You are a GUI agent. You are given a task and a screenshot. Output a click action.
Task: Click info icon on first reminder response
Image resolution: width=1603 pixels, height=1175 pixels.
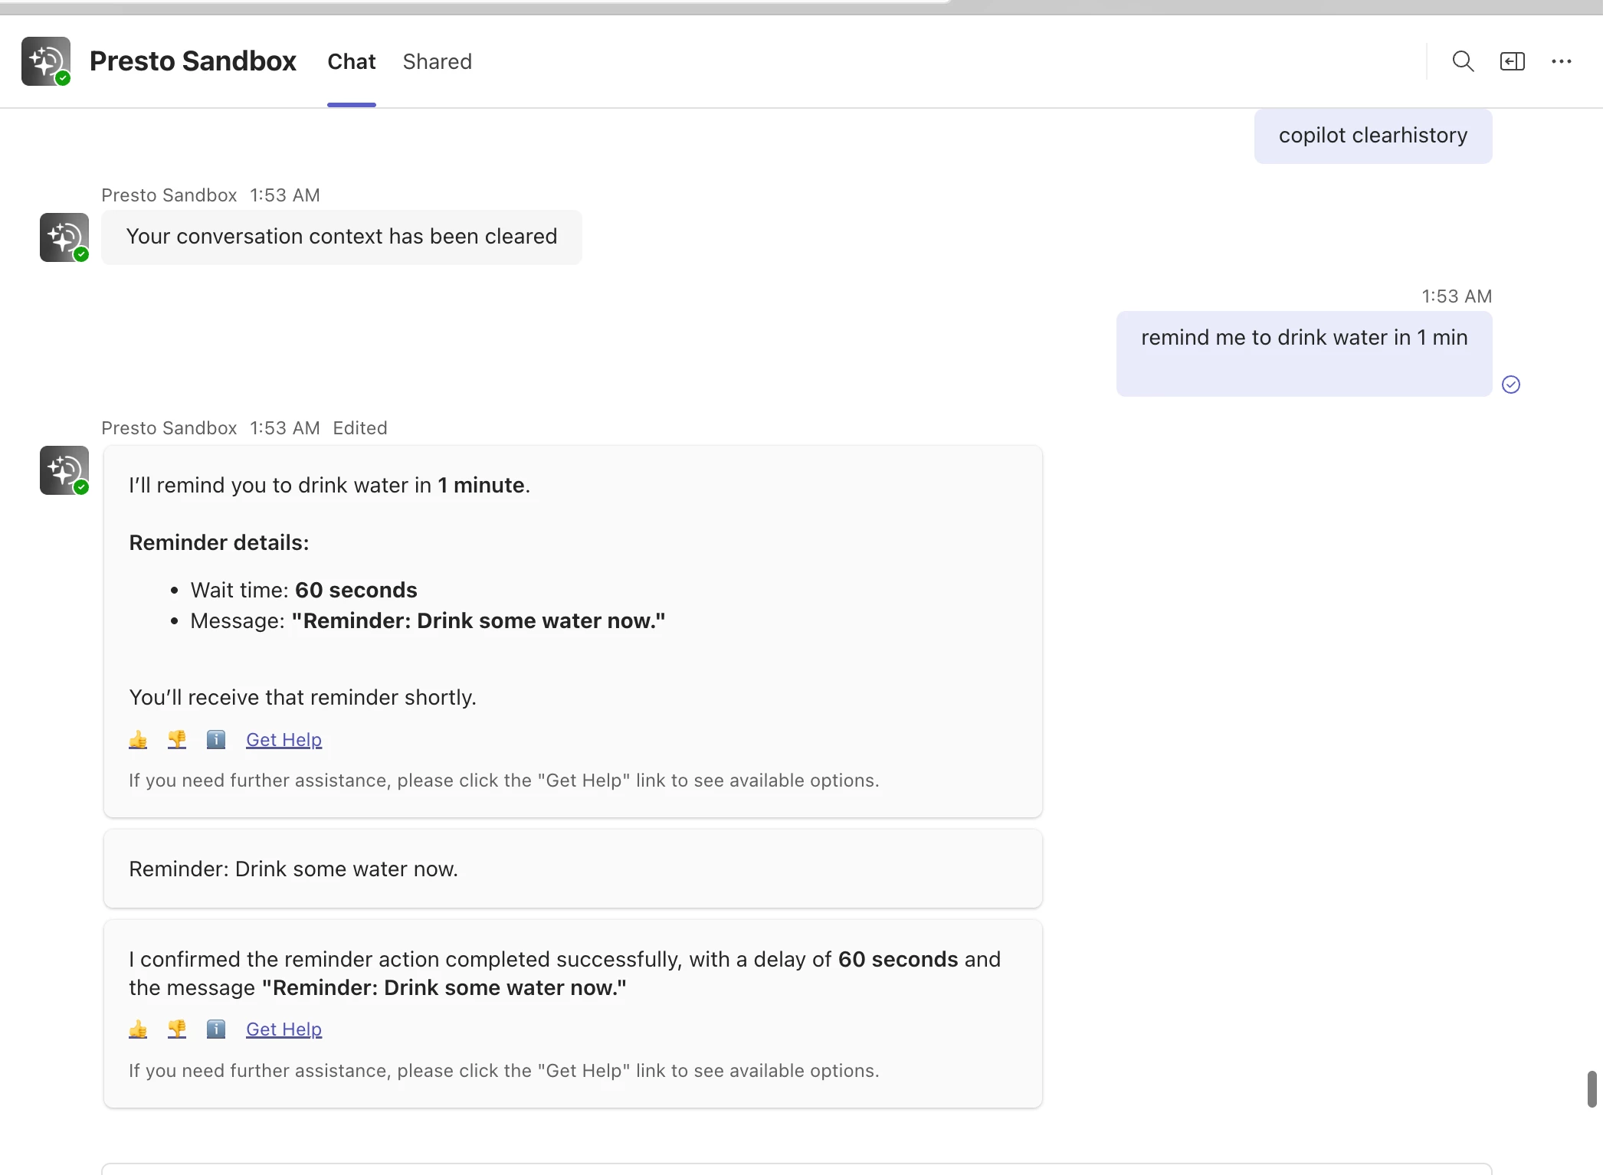(x=216, y=739)
